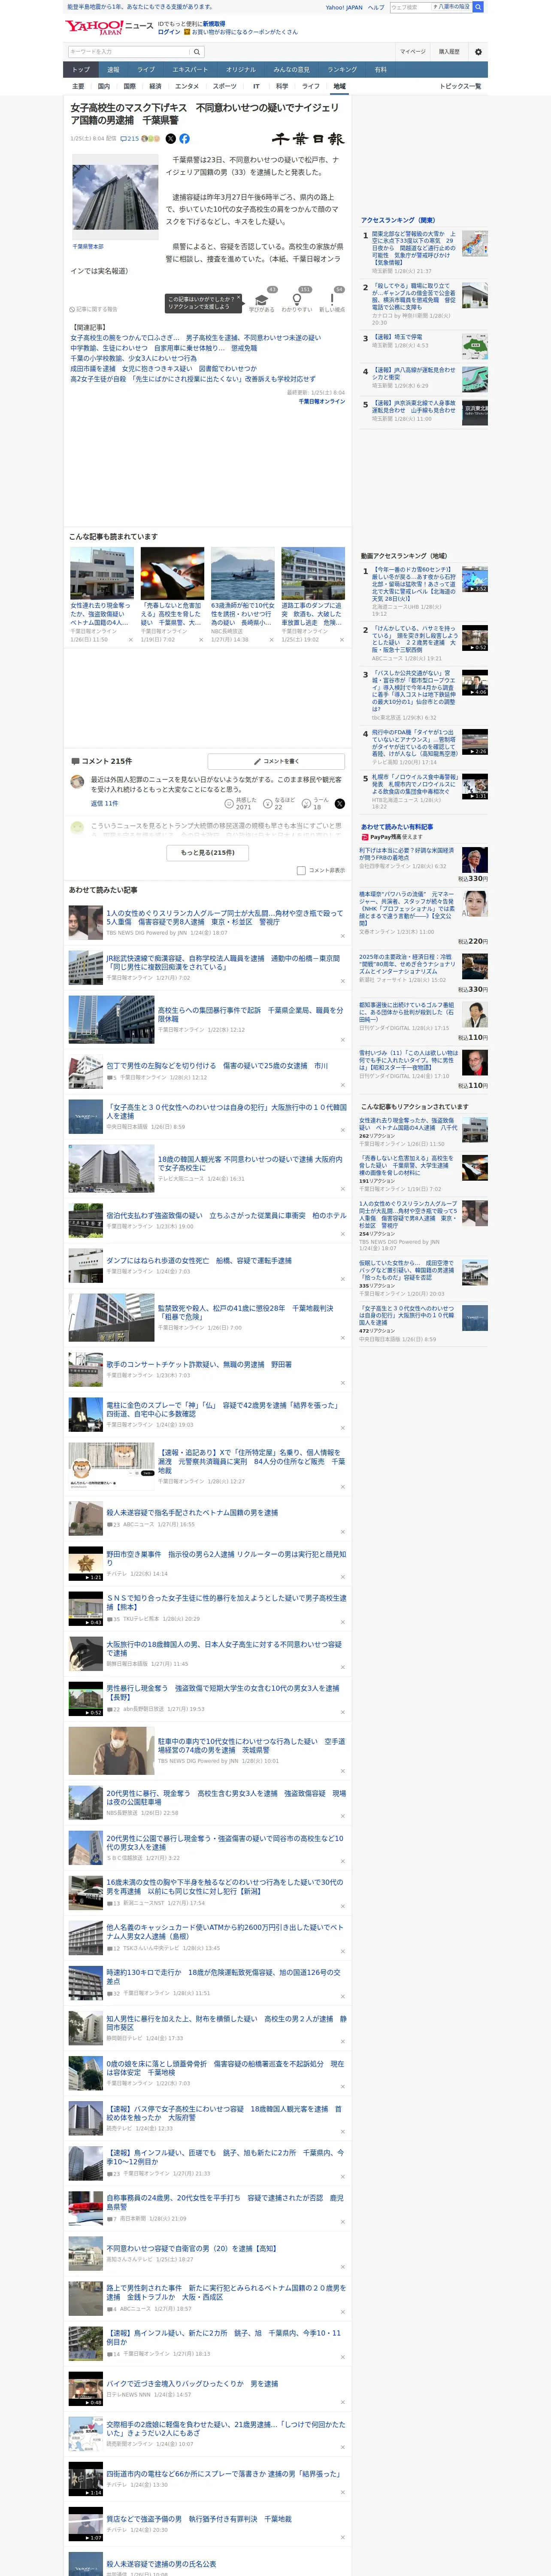Click the first commenter's avatar
Screen dimensions: 551x2576
(x=77, y=782)
